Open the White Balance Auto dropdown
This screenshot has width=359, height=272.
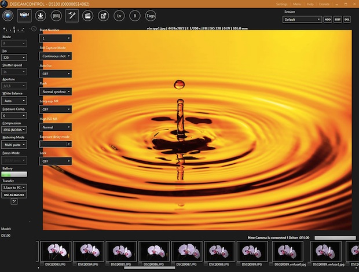pos(14,101)
